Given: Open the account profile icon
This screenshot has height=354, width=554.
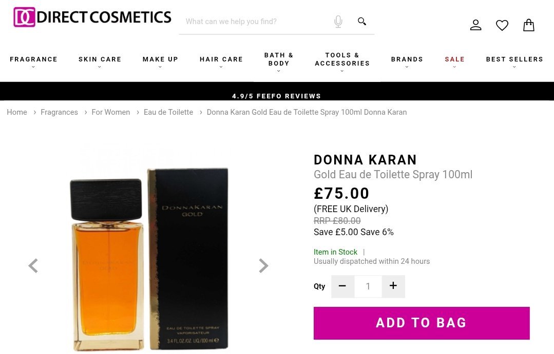Looking at the screenshot, I should coord(476,25).
